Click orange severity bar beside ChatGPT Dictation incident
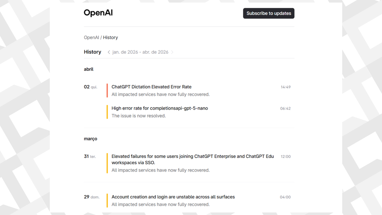 [x=107, y=91]
